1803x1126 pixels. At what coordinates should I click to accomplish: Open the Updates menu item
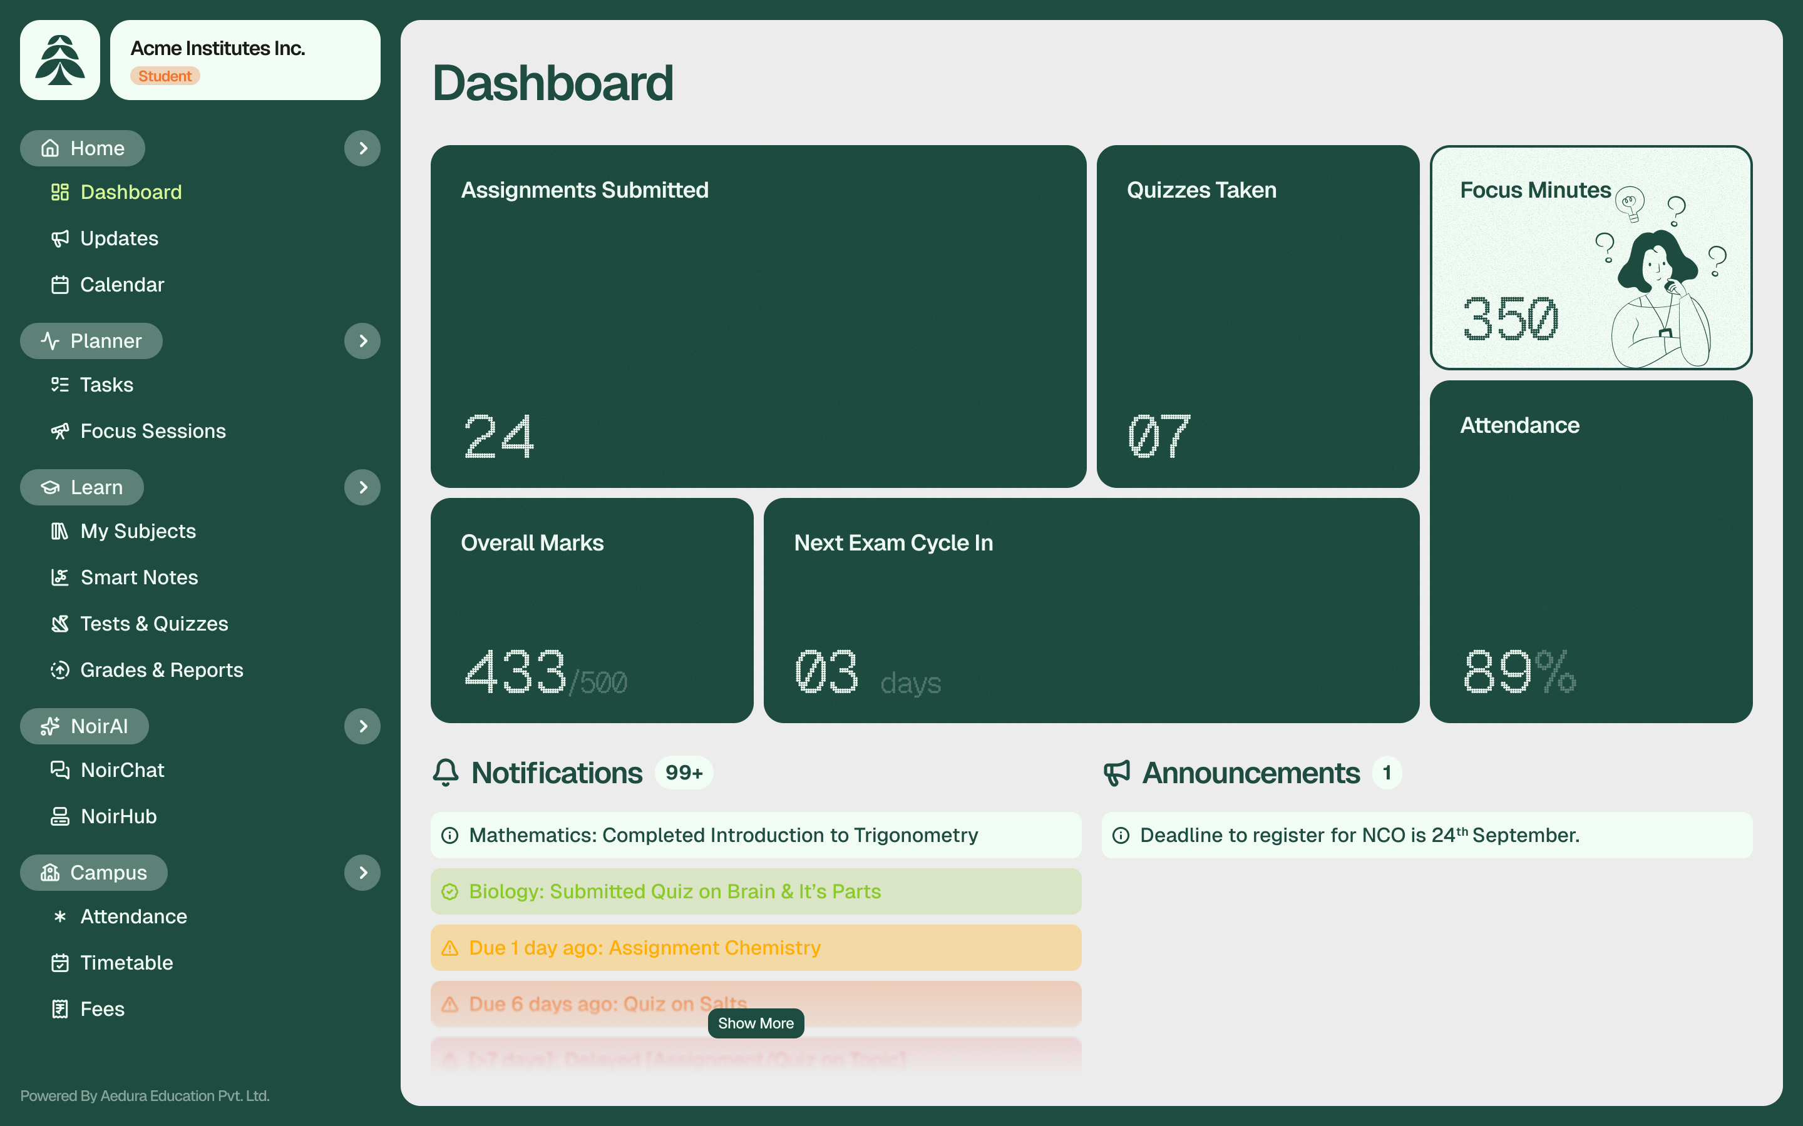coord(105,238)
